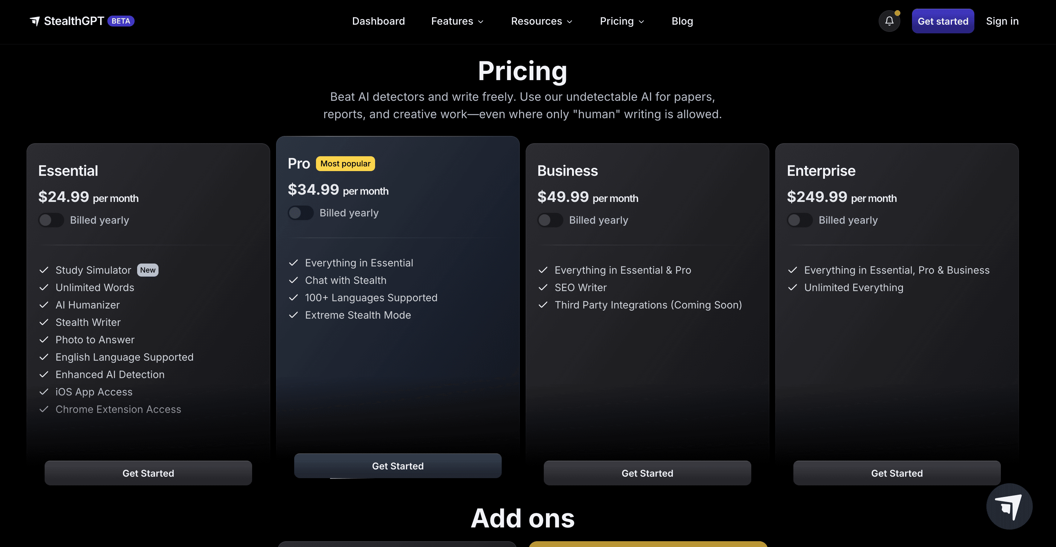Expand the Pricing dropdown in the navbar
Viewport: 1056px width, 547px height.
pos(622,21)
